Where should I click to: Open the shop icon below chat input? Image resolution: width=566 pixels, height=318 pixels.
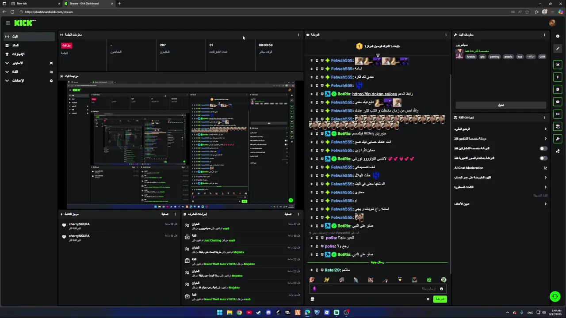coord(312,299)
